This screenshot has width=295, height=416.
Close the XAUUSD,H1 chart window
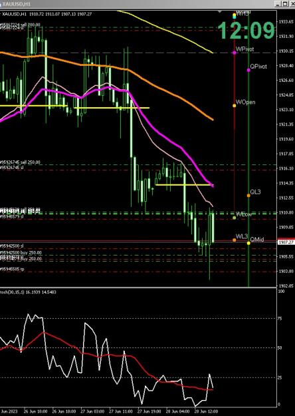pos(292,4)
